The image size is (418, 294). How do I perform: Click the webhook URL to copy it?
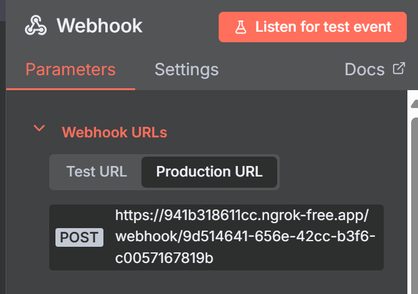coord(243,237)
